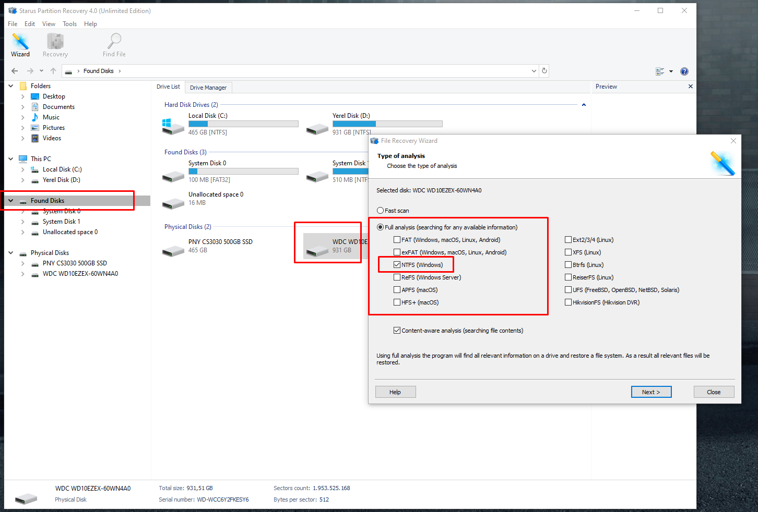Image resolution: width=758 pixels, height=512 pixels.
Task: Navigate back with the left arrow
Action: point(15,71)
